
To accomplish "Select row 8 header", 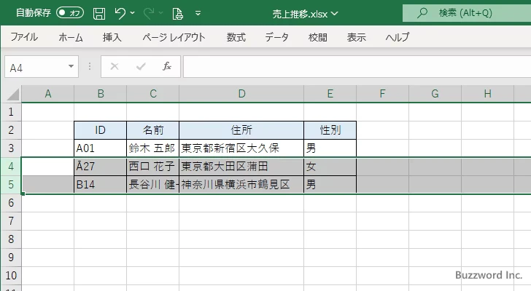I will coord(11,239).
